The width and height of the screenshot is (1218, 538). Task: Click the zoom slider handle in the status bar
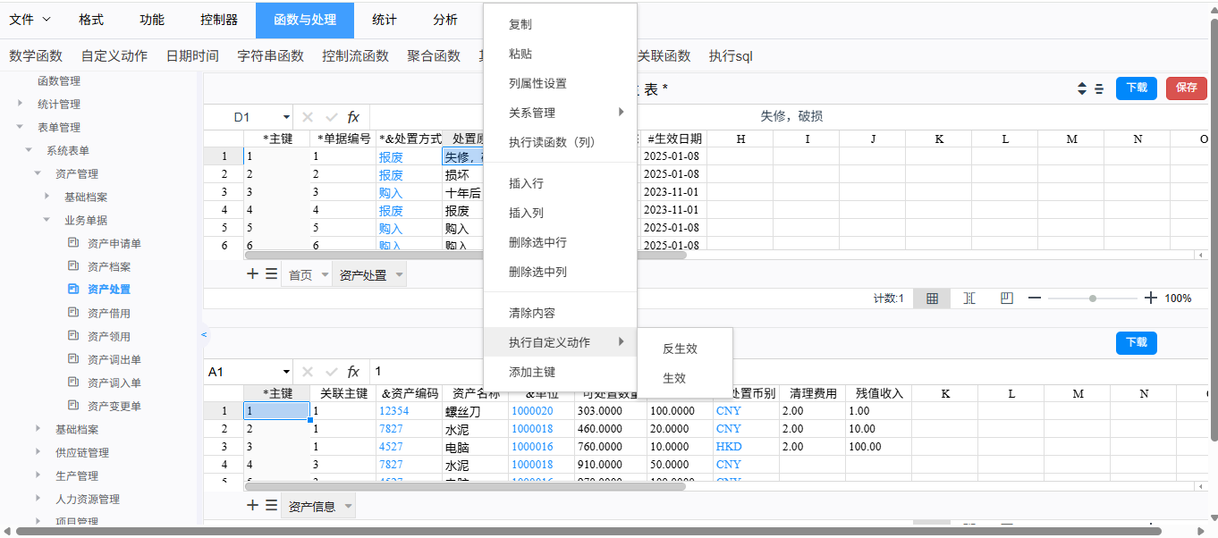pos(1093,298)
